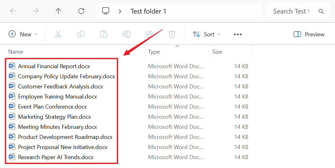The width and height of the screenshot is (335, 168).
Task: Open the Sort options dropdown
Action: (x=207, y=34)
